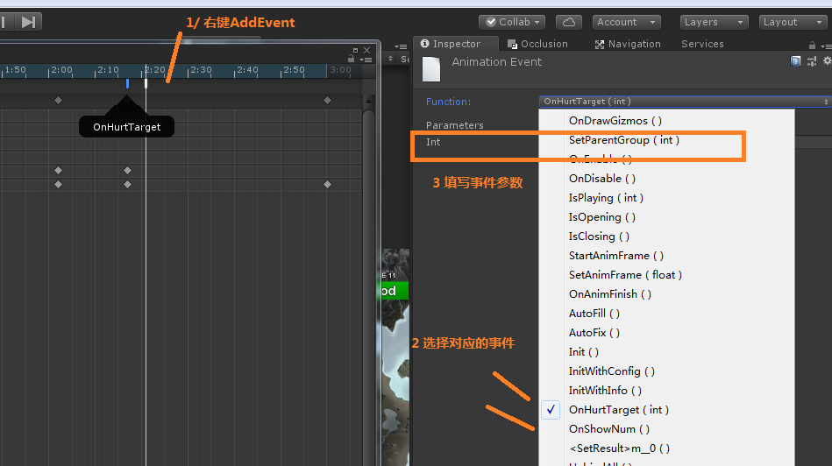Expand the Layers dropdown

click(714, 22)
